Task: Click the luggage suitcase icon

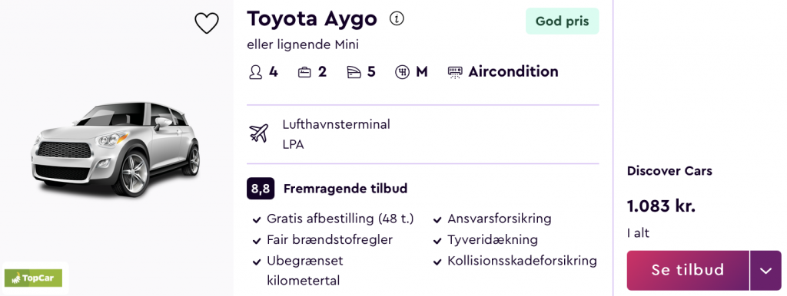Action: coord(304,72)
